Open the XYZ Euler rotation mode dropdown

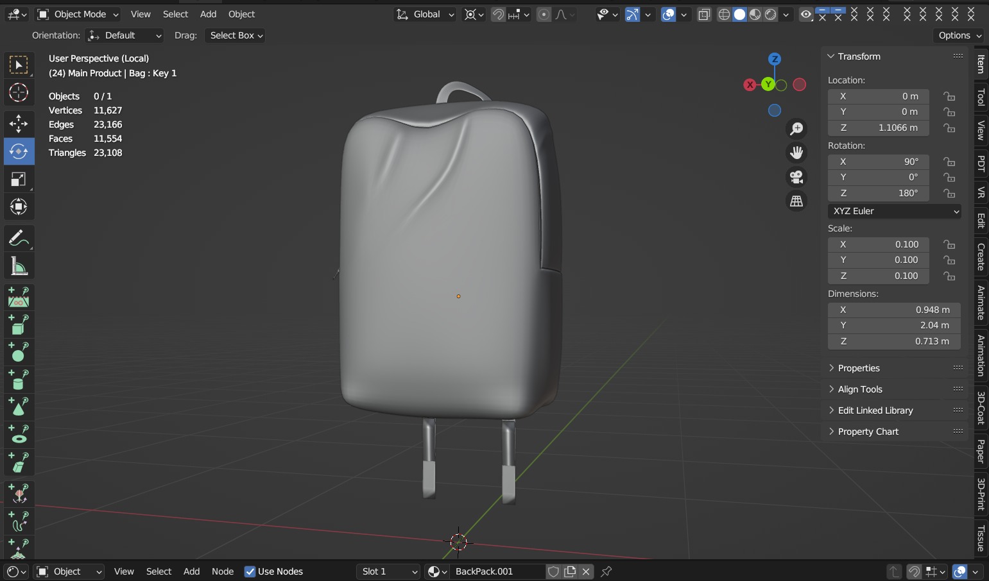tap(895, 211)
